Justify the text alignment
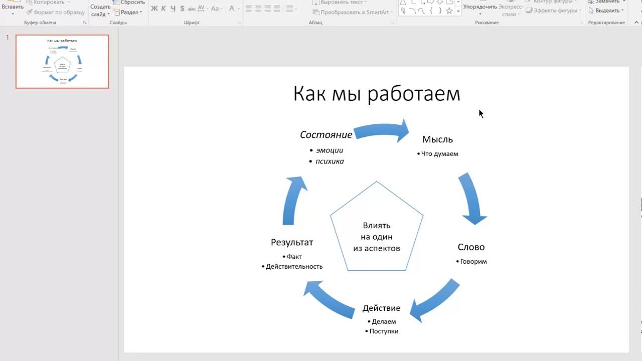The width and height of the screenshot is (642, 361). (277, 9)
